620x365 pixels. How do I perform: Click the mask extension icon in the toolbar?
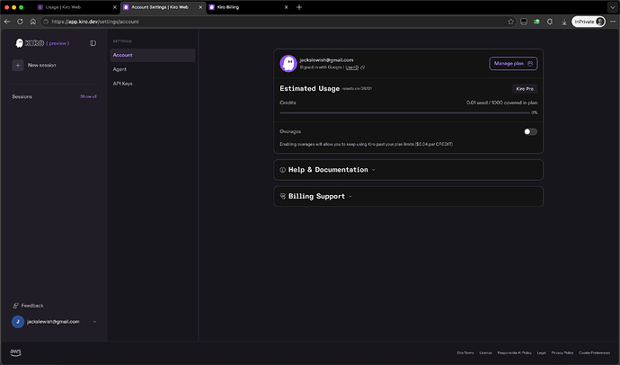[524, 22]
